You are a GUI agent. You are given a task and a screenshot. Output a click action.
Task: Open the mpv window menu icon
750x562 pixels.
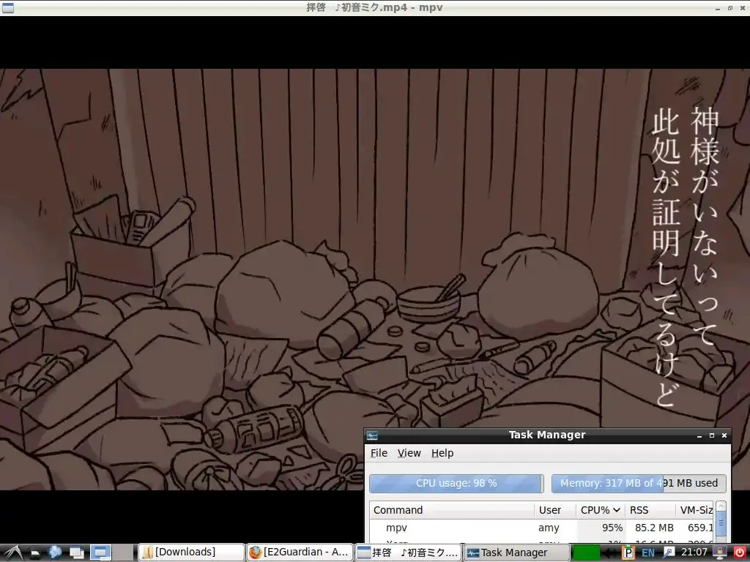[7, 7]
